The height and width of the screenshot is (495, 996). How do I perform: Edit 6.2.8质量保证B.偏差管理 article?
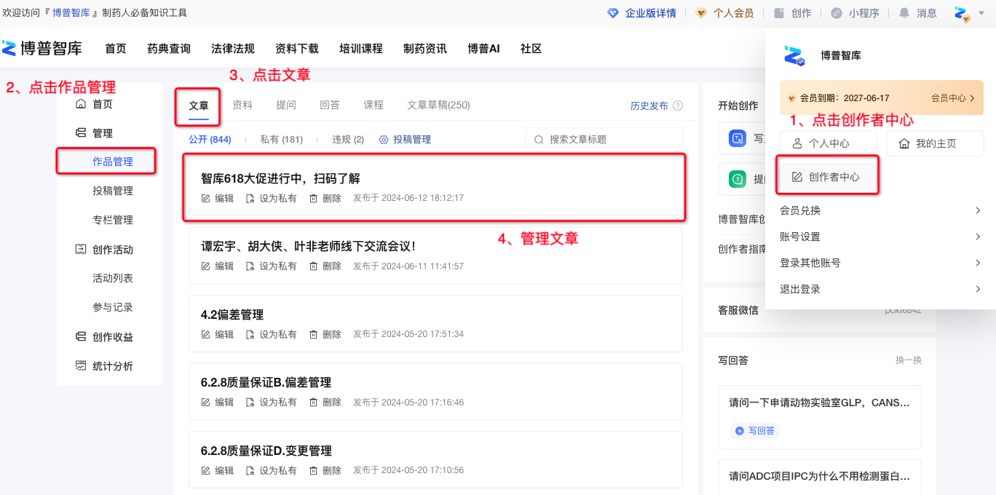(x=218, y=402)
